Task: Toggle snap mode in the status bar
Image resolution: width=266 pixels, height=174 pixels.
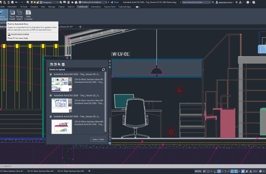Action: point(208,171)
